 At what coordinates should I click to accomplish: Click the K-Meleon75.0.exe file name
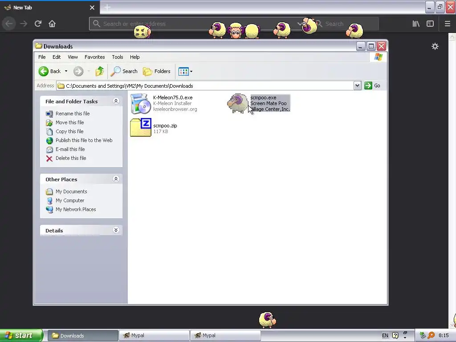(x=173, y=98)
